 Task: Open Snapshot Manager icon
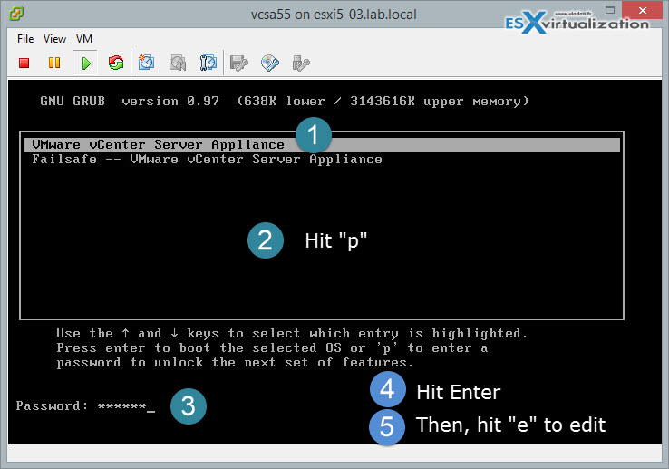pyautogui.click(x=208, y=63)
